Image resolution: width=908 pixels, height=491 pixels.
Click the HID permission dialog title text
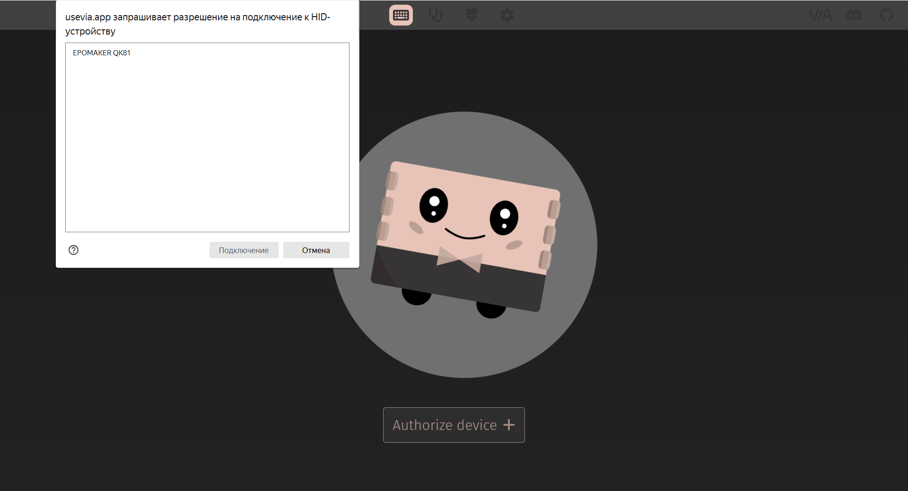point(198,24)
